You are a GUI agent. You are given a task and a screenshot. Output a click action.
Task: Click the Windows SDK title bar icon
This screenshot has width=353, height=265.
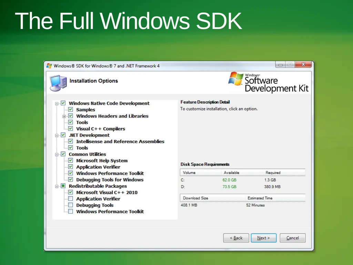pos(49,66)
